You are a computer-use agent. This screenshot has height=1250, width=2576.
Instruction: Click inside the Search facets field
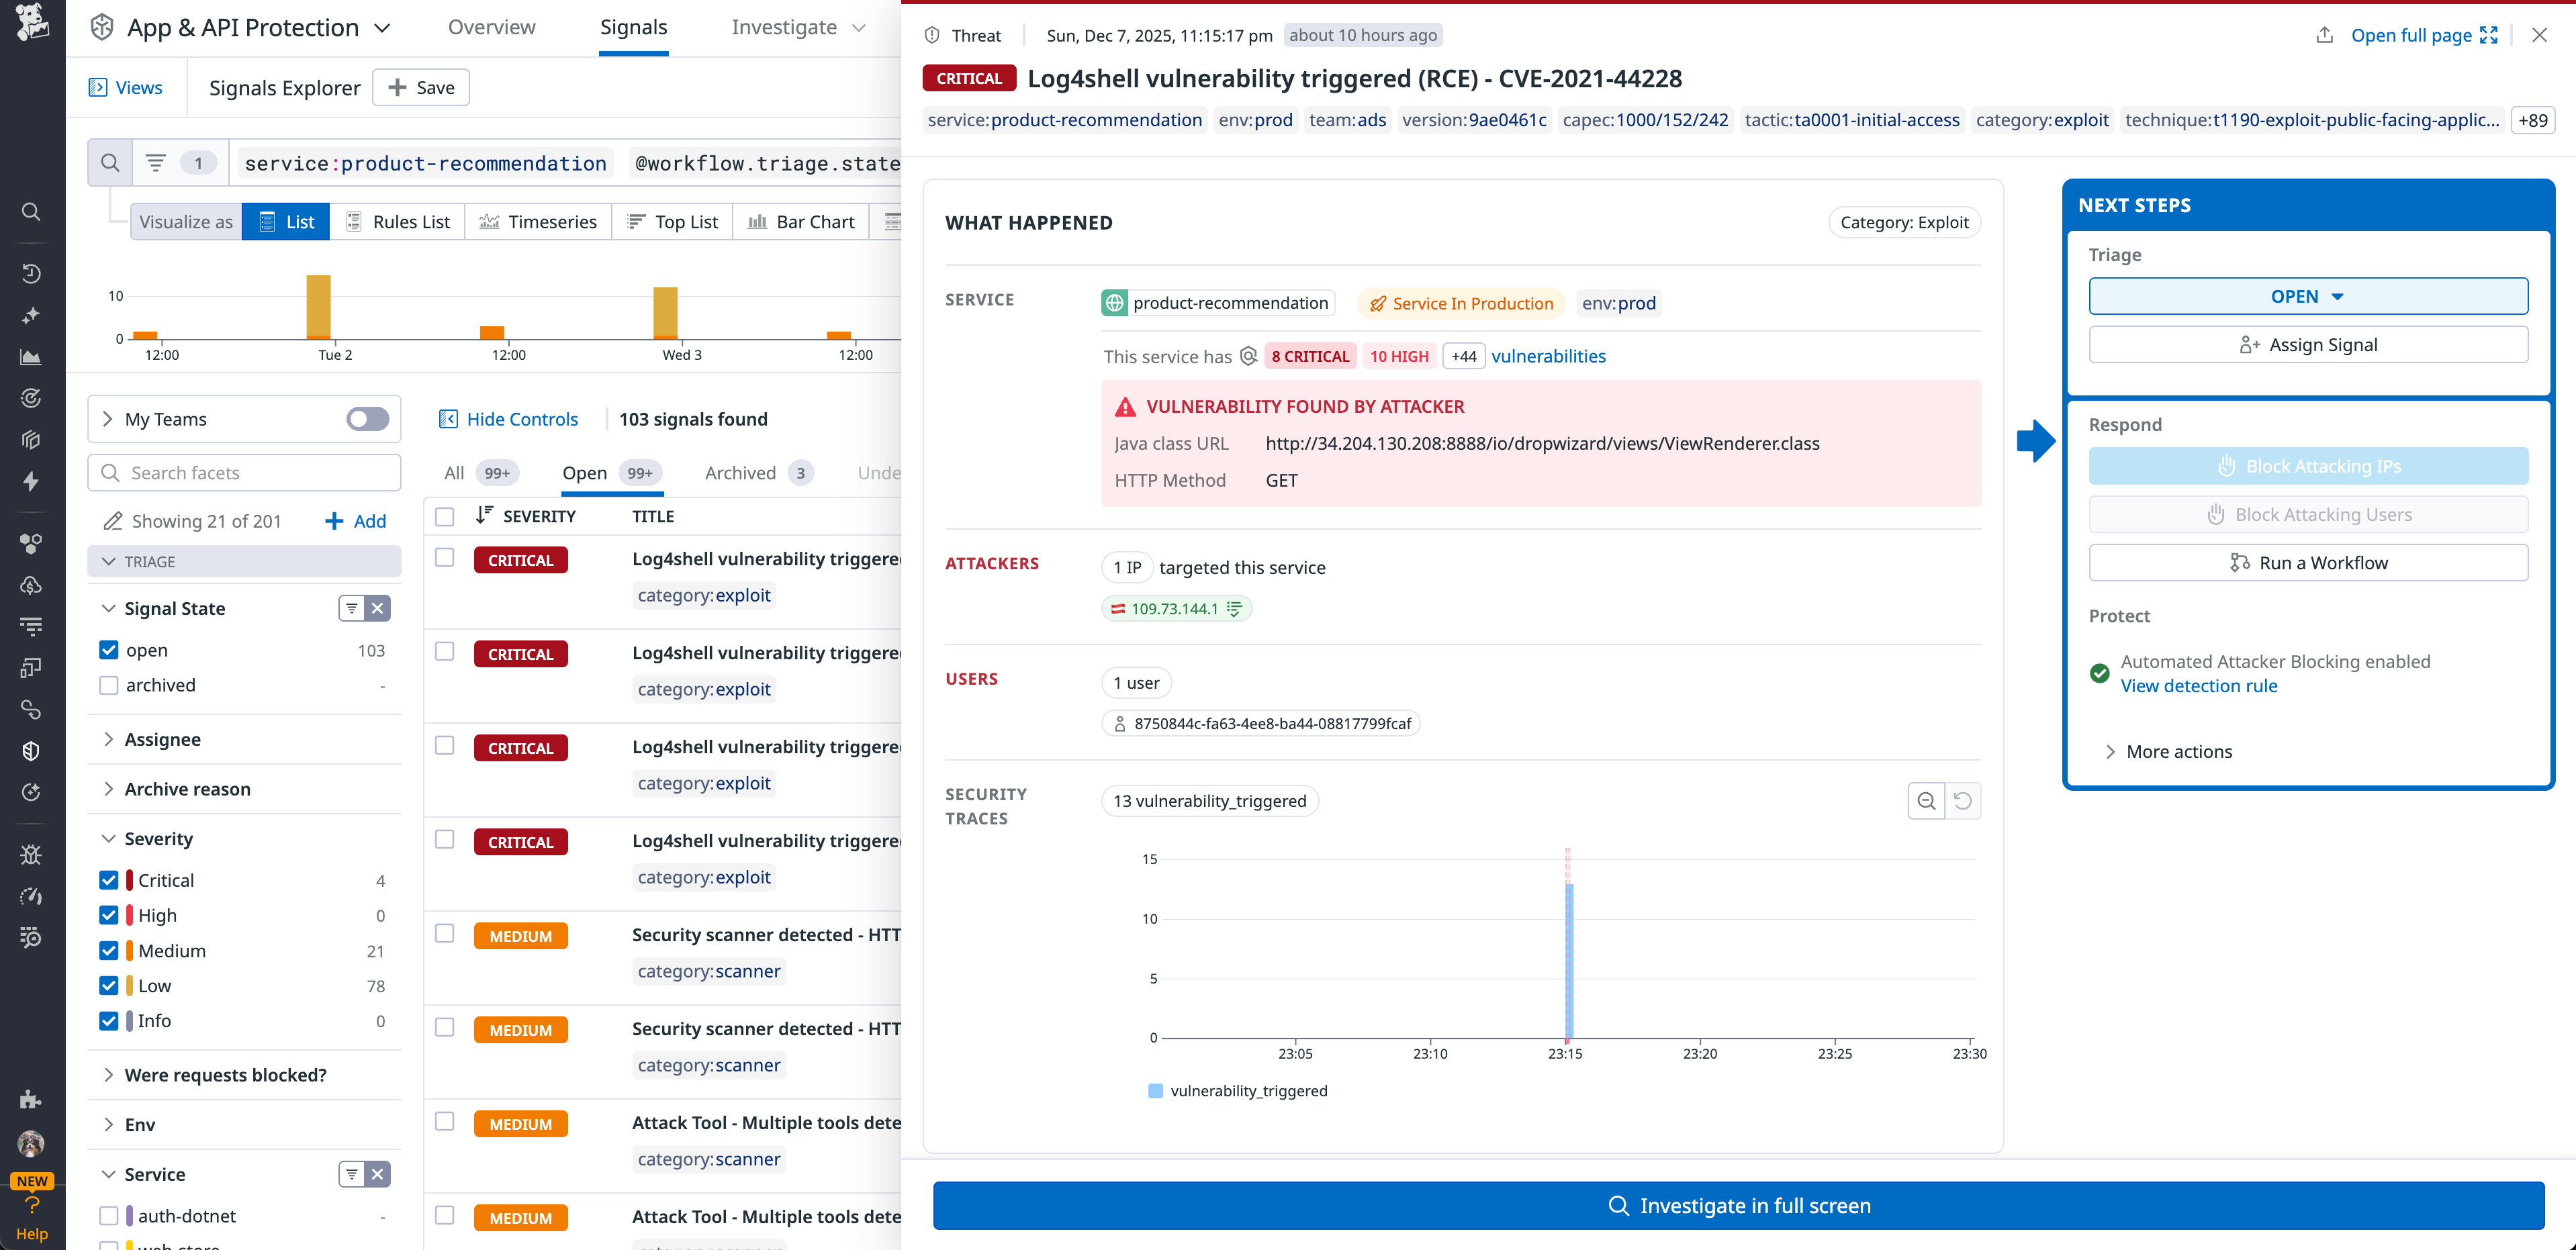point(244,472)
